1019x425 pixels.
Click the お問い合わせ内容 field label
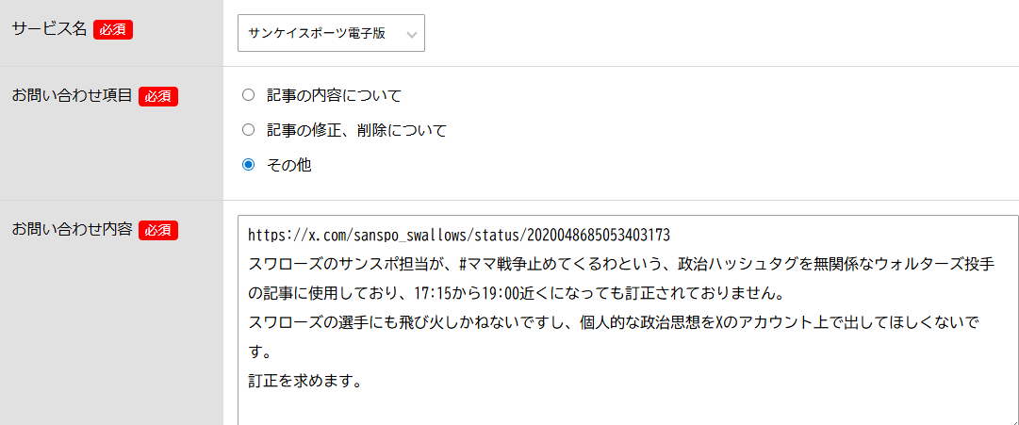72,229
